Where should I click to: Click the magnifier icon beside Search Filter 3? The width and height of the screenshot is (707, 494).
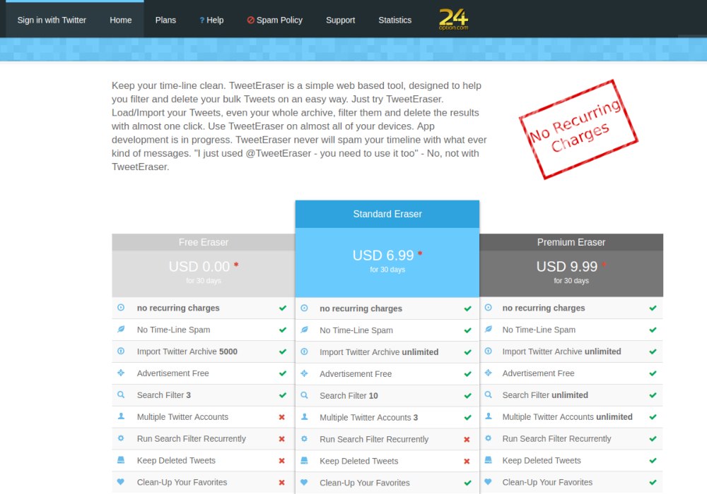click(x=121, y=394)
